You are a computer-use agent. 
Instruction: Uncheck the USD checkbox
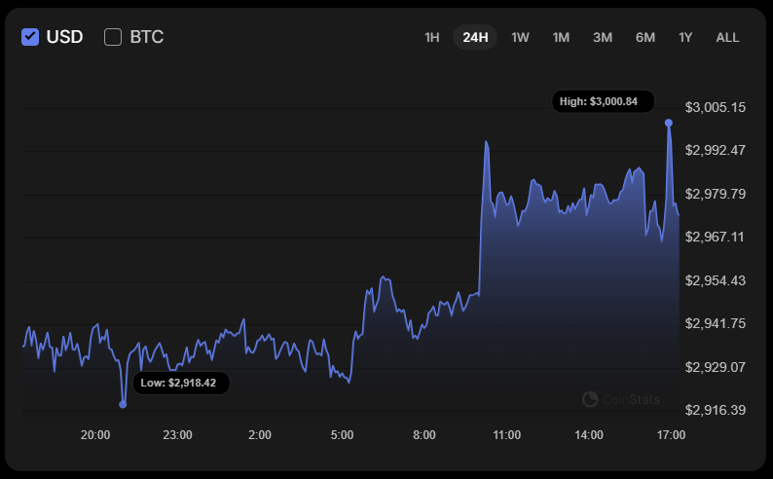(30, 37)
